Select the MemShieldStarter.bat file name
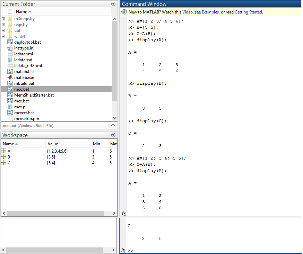Image resolution: width=303 pixels, height=254 pixels. pos(34,95)
